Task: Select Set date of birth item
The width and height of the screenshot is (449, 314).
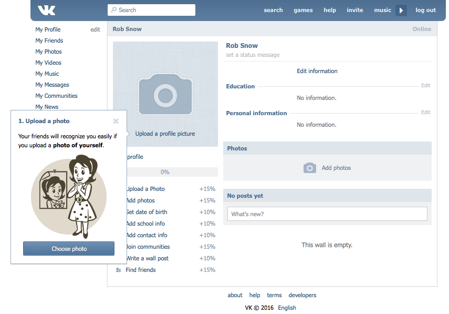Action: (x=171, y=212)
